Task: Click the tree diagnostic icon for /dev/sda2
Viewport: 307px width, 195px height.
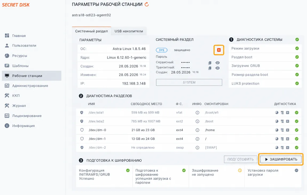Action: 282,121
